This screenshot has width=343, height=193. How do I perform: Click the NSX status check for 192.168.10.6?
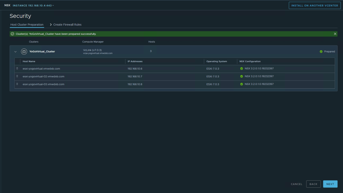click(x=241, y=69)
